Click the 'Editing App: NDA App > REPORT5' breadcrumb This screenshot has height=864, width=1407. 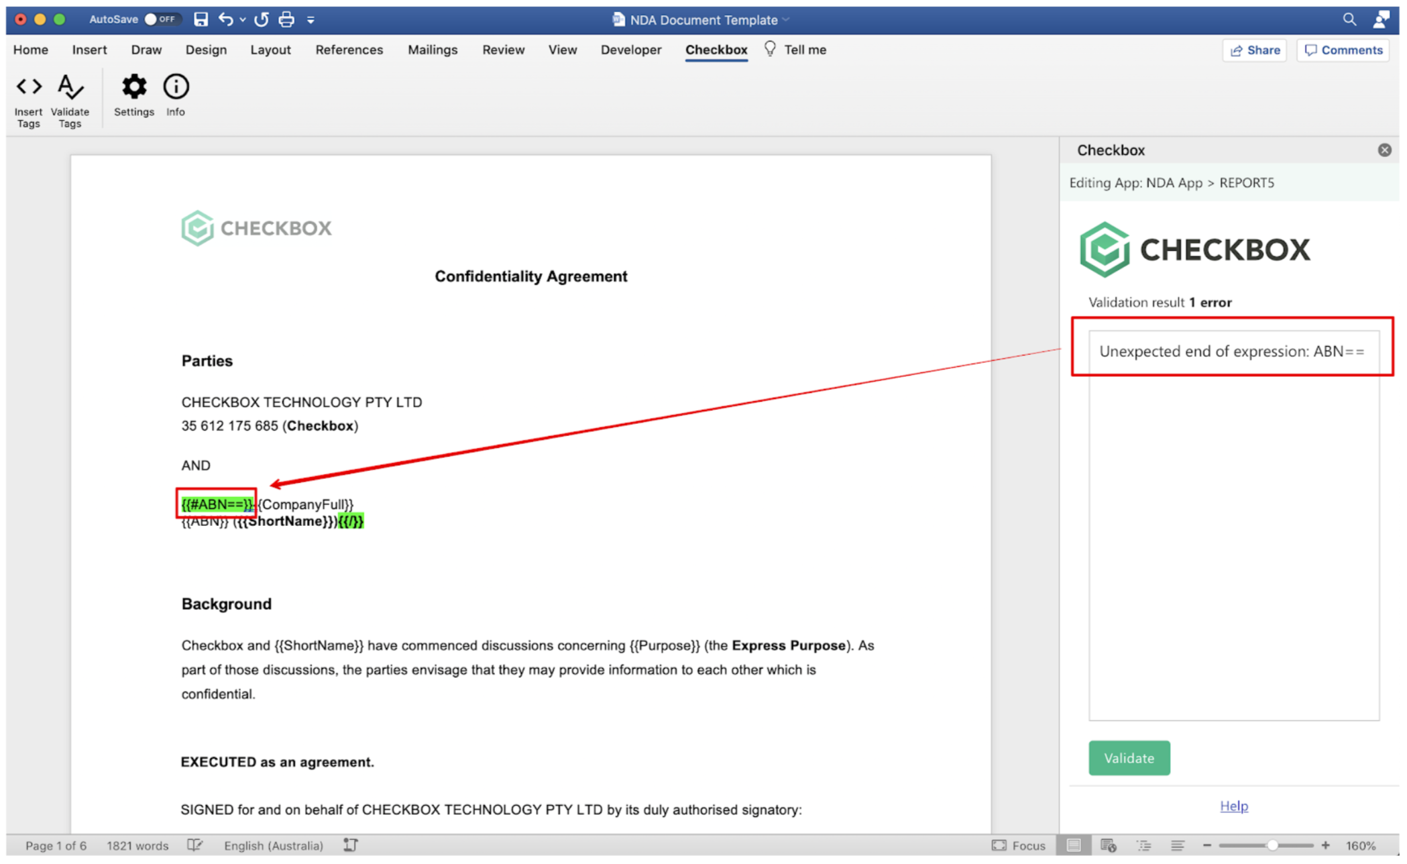pos(1171,182)
